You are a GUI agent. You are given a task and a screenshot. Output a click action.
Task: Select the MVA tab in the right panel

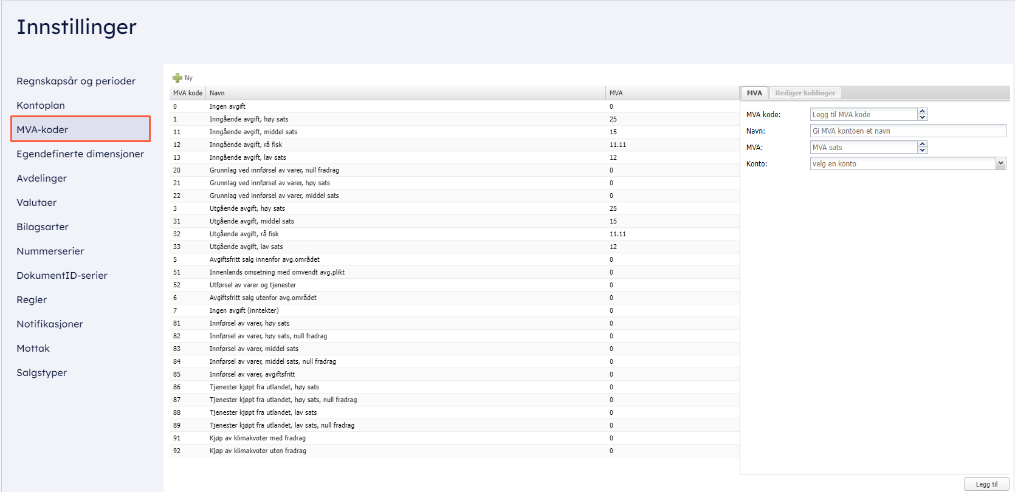pyautogui.click(x=754, y=93)
